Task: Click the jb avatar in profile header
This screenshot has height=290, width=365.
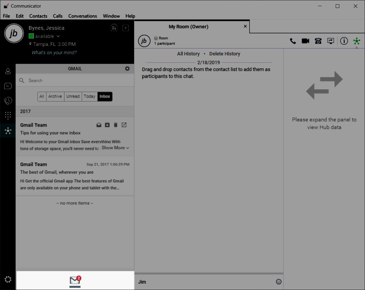Action: point(14,33)
